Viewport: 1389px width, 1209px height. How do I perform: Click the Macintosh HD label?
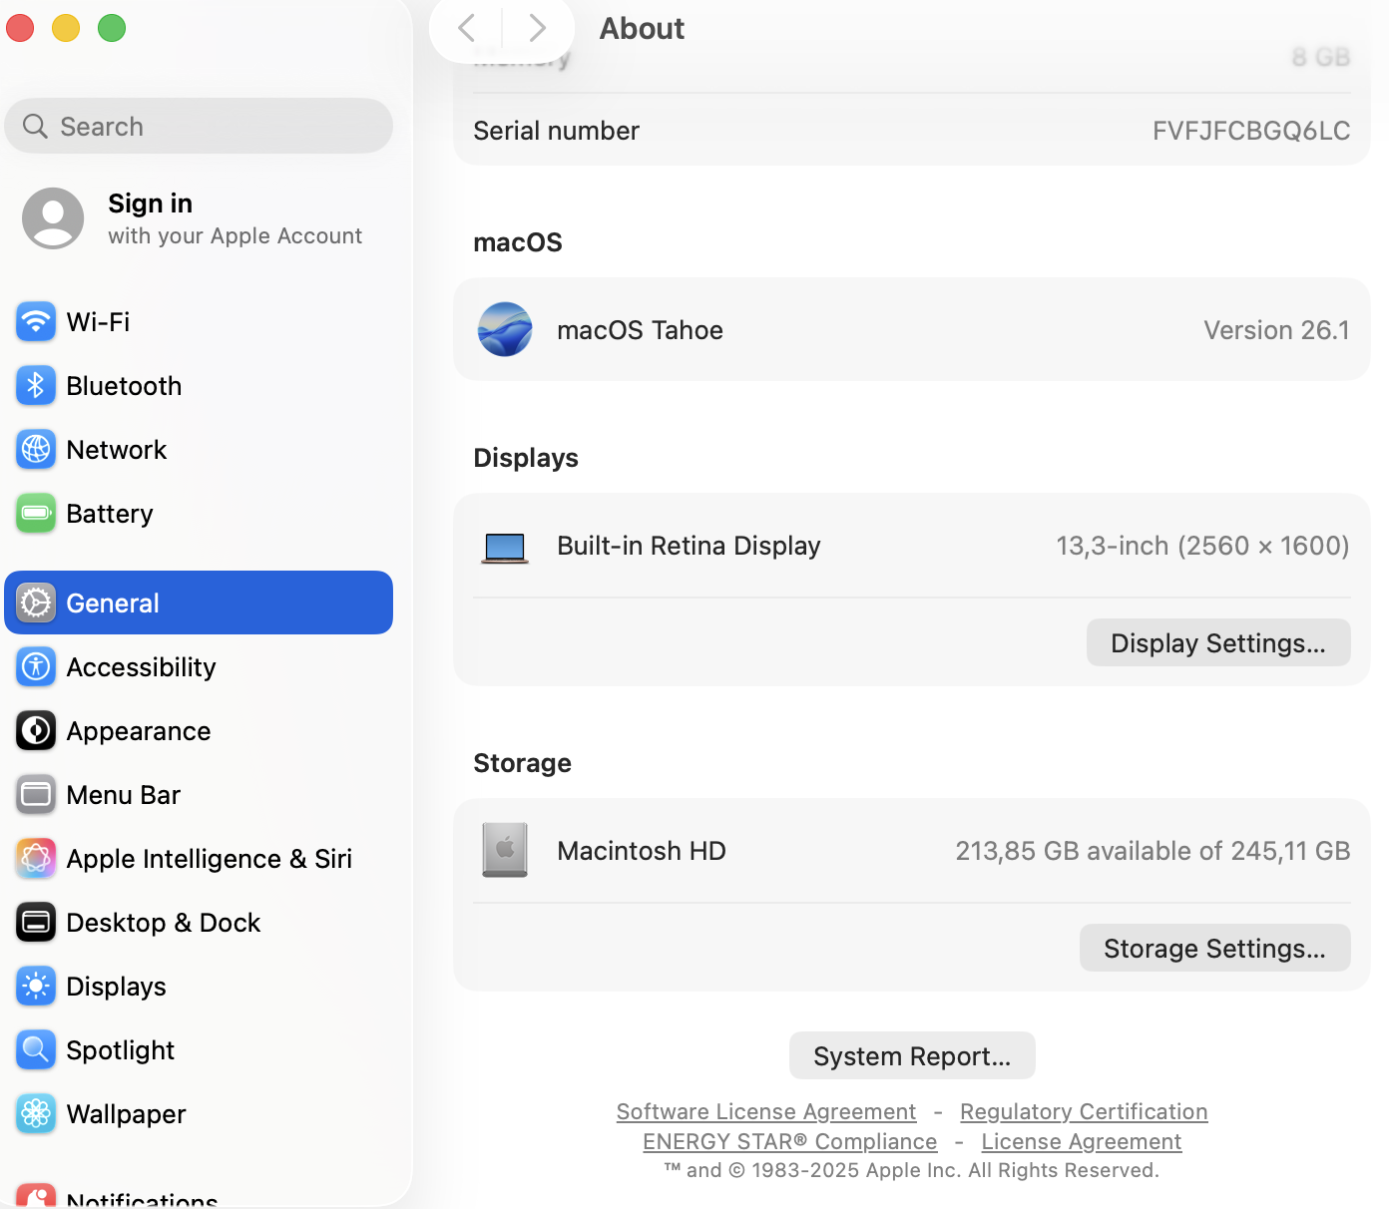(x=642, y=851)
